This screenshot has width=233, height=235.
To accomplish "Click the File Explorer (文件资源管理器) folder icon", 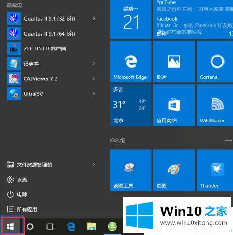I will point(10,164).
